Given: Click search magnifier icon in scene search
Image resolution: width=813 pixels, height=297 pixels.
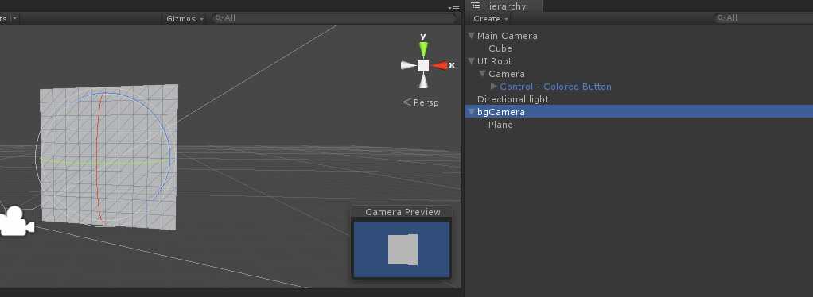Looking at the screenshot, I should point(219,18).
